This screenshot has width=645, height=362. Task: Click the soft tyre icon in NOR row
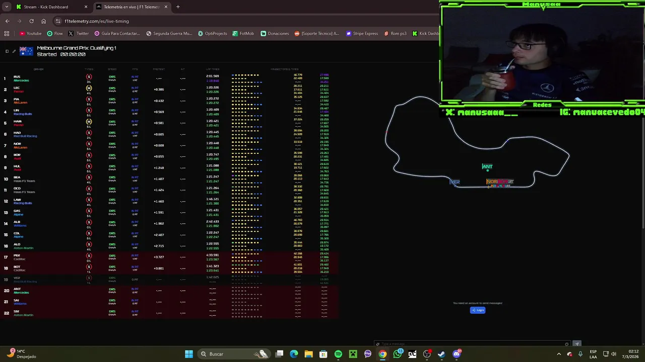(89, 144)
